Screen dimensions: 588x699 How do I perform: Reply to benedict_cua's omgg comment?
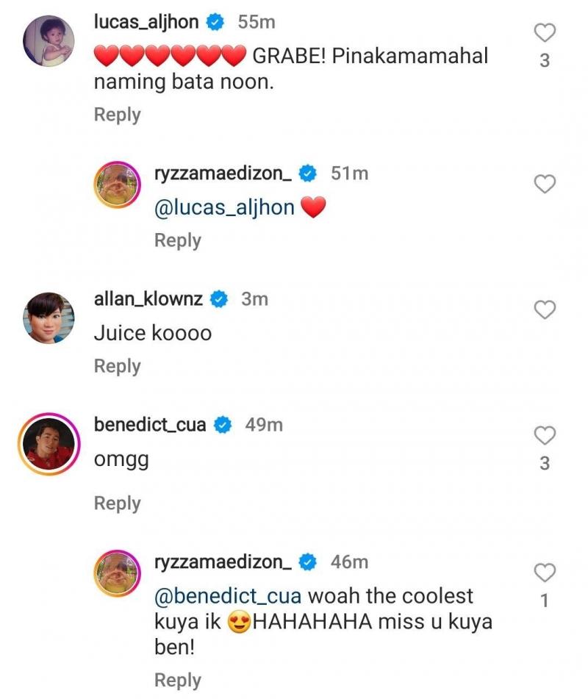(117, 503)
